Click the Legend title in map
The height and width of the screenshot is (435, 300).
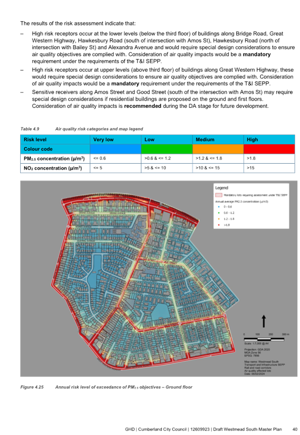221,188
